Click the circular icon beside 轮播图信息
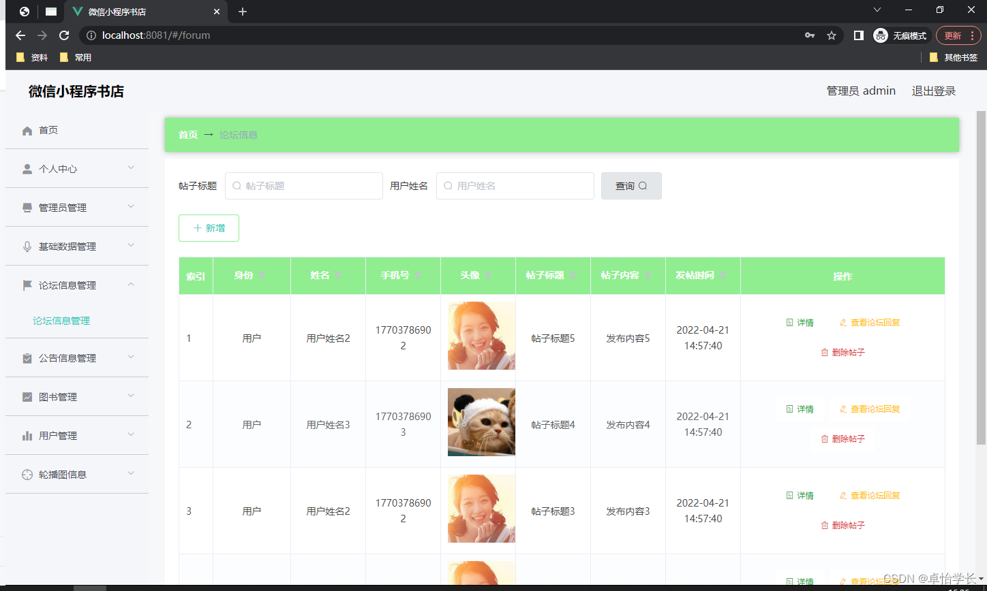The height and width of the screenshot is (591, 987). 27,475
